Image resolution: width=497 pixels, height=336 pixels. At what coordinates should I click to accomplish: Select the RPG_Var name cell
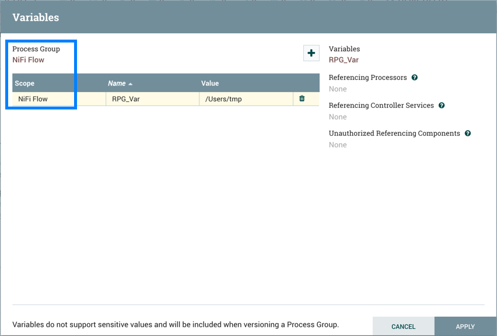126,99
